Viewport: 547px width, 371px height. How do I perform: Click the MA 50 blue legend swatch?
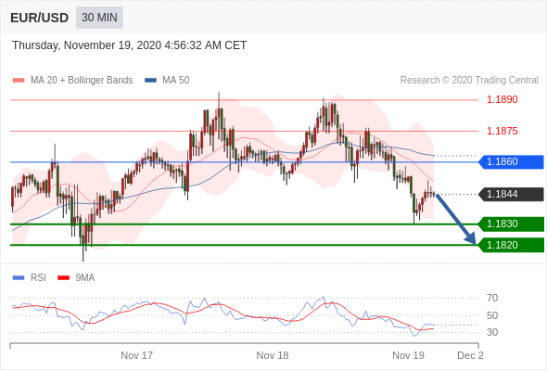(x=150, y=81)
